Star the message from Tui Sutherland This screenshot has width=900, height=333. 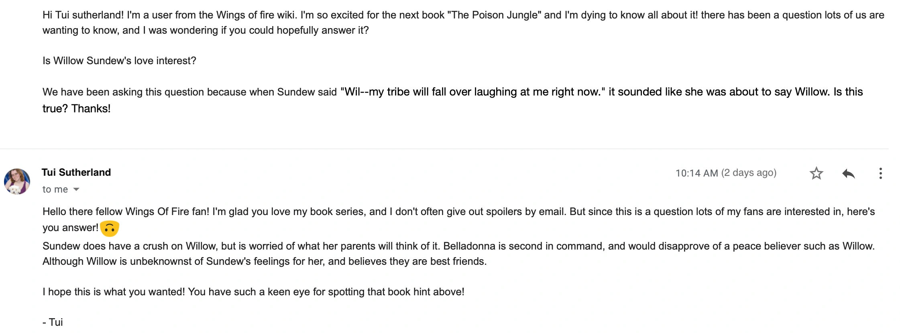(x=816, y=173)
